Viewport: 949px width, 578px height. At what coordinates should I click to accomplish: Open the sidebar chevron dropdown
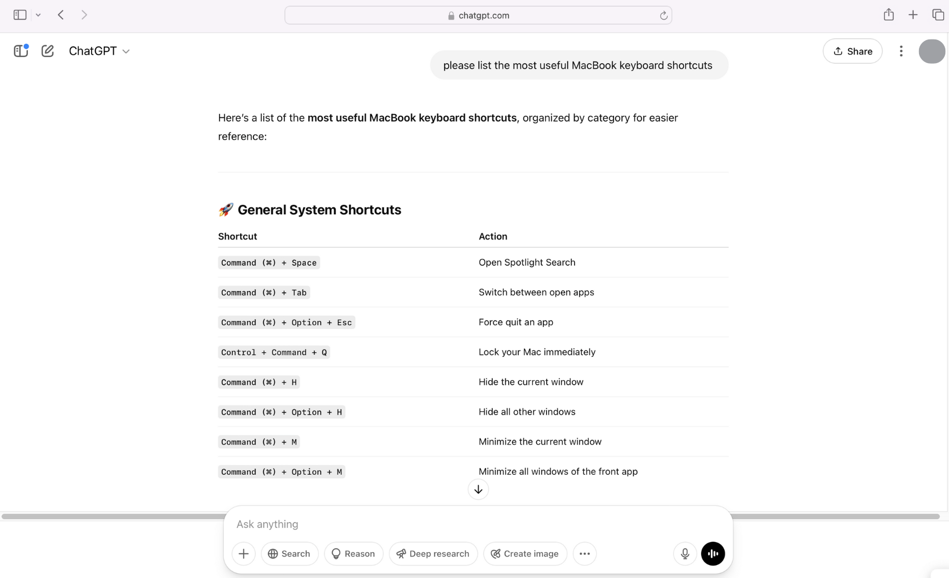[38, 15]
